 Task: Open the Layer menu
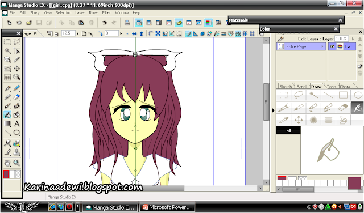80,12
